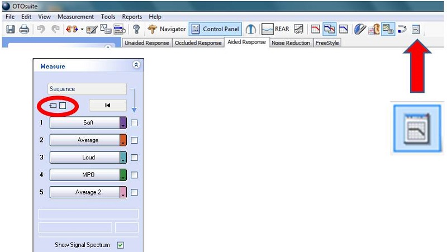Switch to the Occluded Response tab
The width and height of the screenshot is (447, 252).
click(198, 43)
